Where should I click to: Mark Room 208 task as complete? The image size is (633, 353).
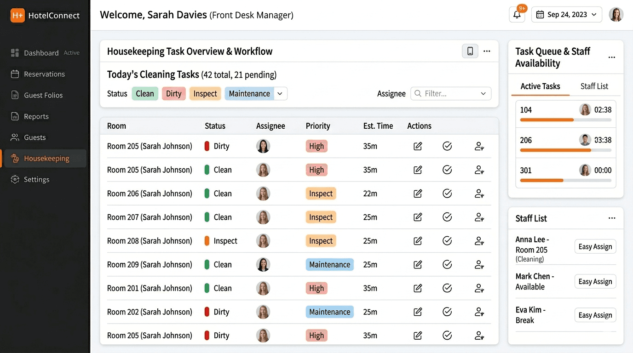pos(447,241)
